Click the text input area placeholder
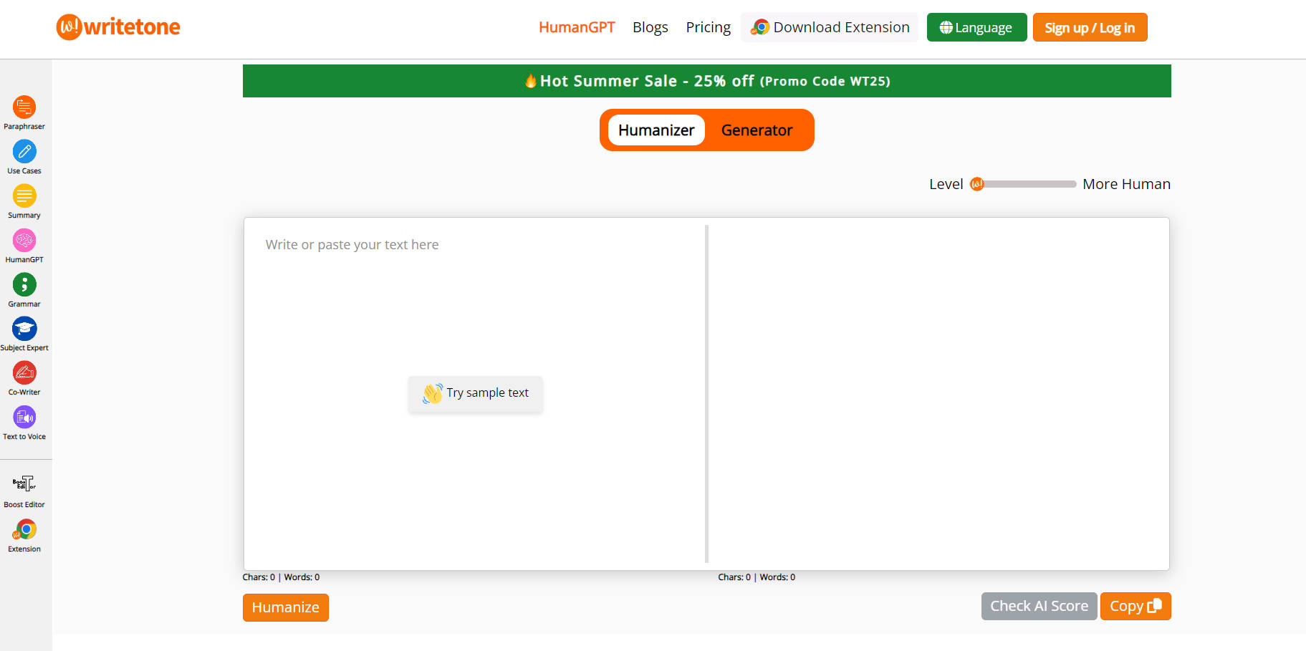1306x651 pixels. tap(352, 245)
